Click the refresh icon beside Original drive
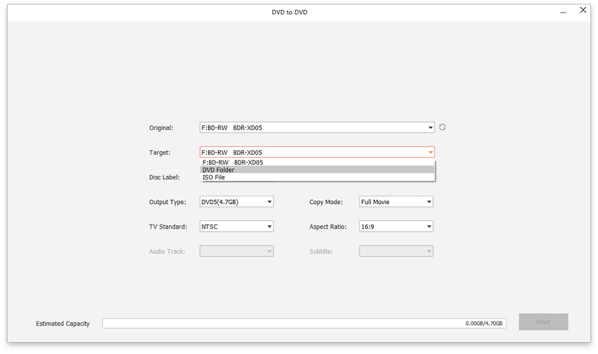This screenshot has width=598, height=354. (x=442, y=127)
